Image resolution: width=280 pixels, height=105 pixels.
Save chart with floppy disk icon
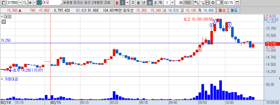(207, 3)
